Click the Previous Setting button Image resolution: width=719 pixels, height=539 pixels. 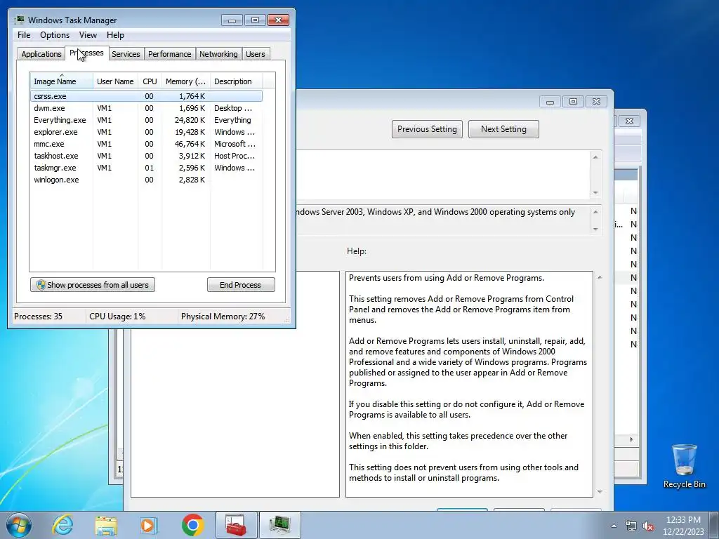427,129
